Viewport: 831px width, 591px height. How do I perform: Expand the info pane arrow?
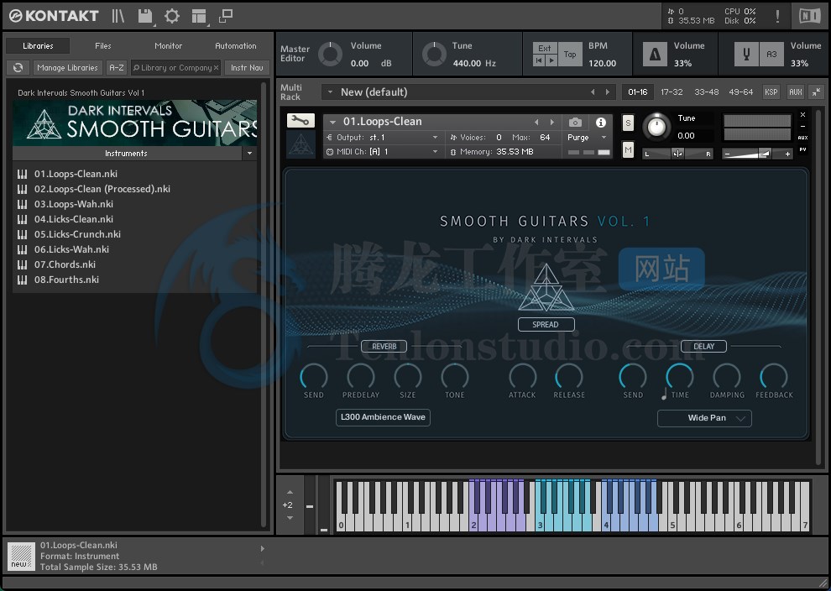263,548
